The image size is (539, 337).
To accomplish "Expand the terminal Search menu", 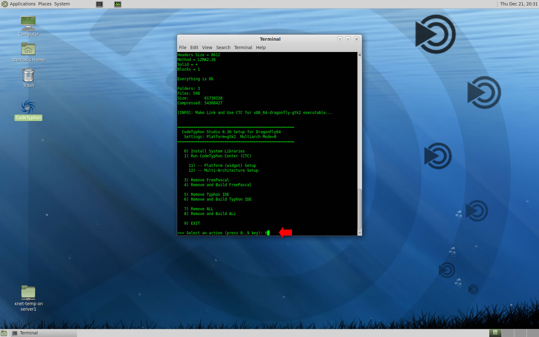I will point(223,48).
